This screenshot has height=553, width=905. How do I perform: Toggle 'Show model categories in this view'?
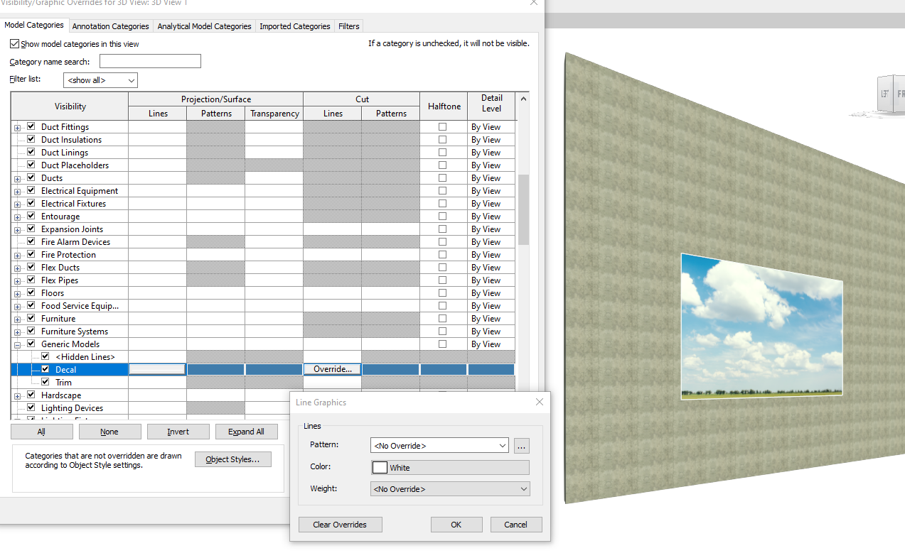click(14, 43)
